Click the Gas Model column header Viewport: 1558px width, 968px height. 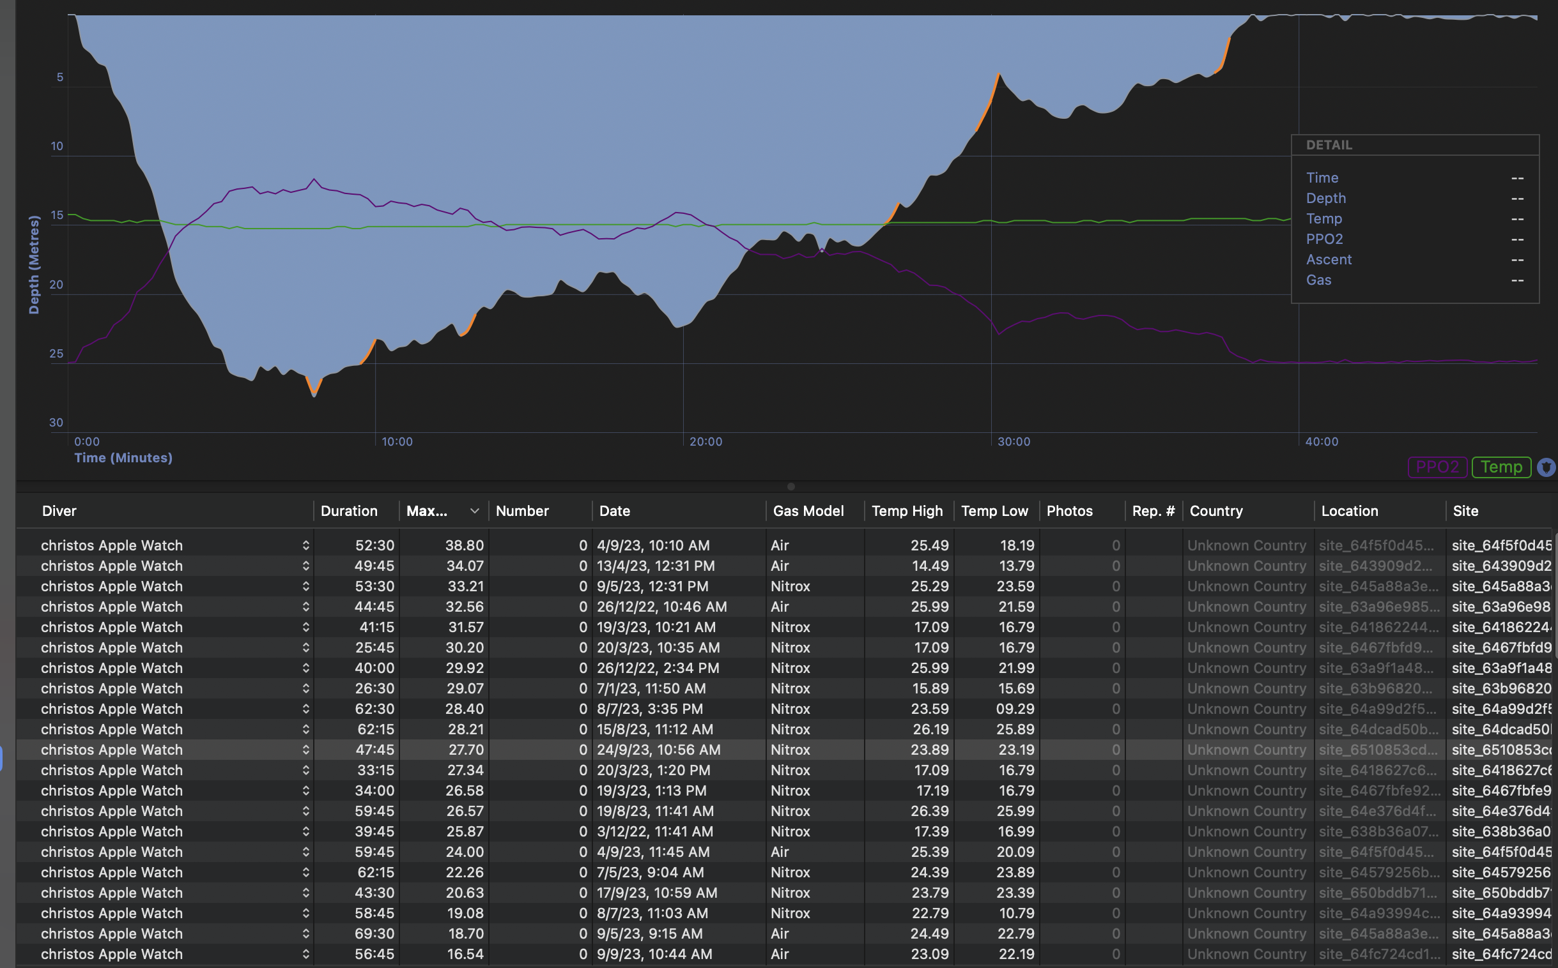click(808, 511)
